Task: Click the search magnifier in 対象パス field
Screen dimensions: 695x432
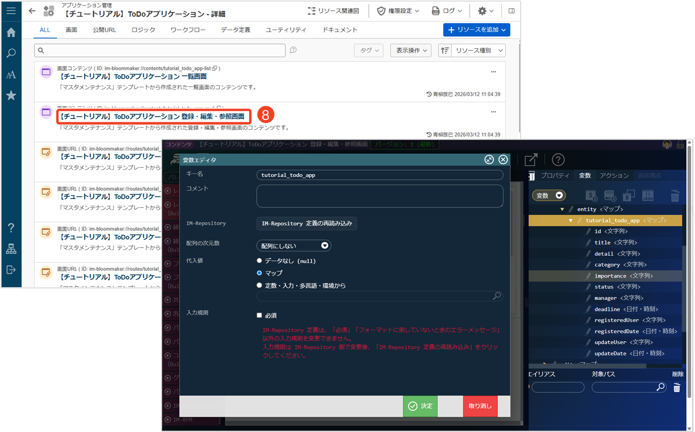Action: [x=660, y=387]
